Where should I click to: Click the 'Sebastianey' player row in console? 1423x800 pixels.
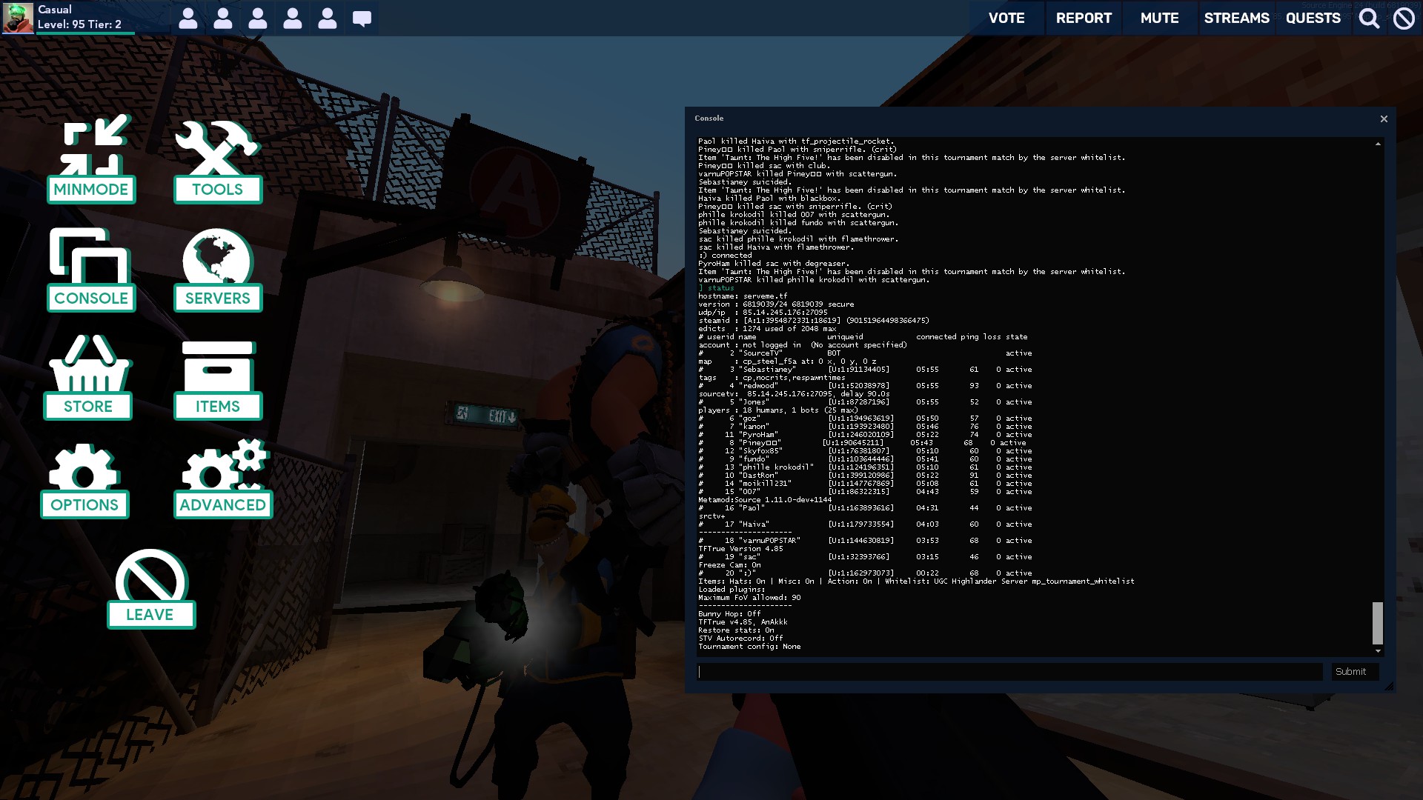tap(865, 370)
